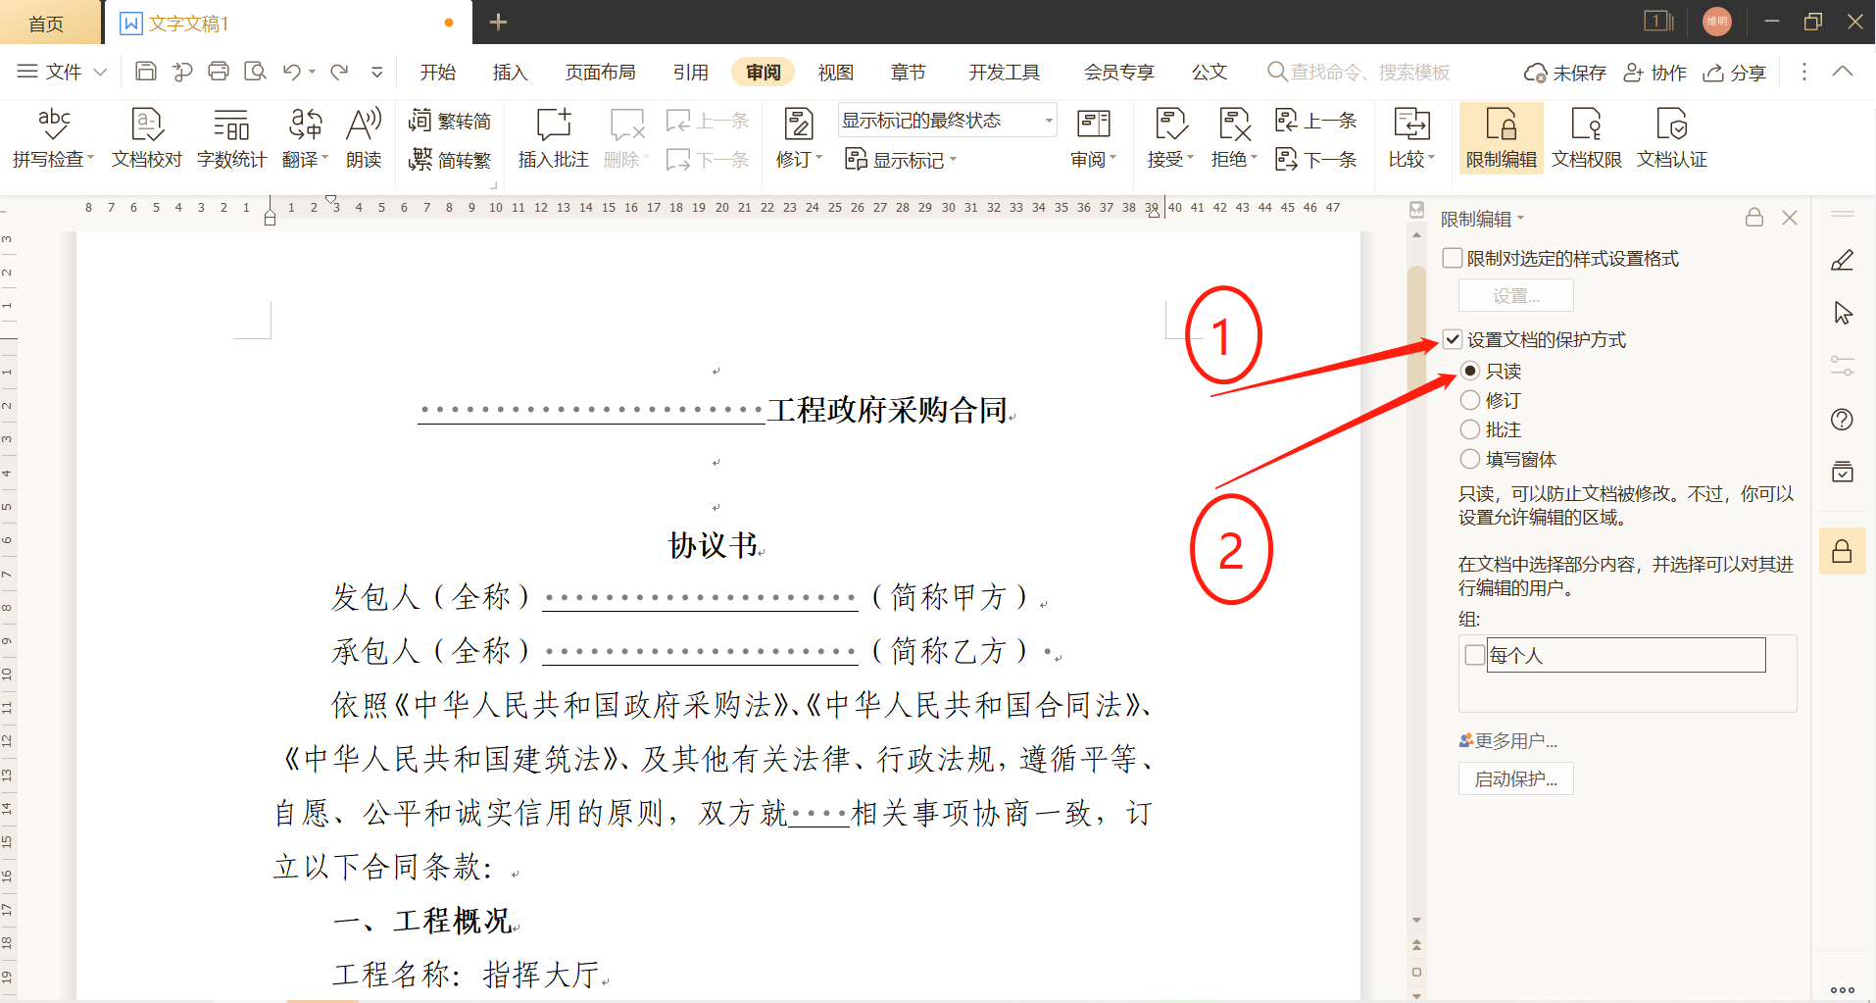Click the 更多用户... link

pos(1508,740)
